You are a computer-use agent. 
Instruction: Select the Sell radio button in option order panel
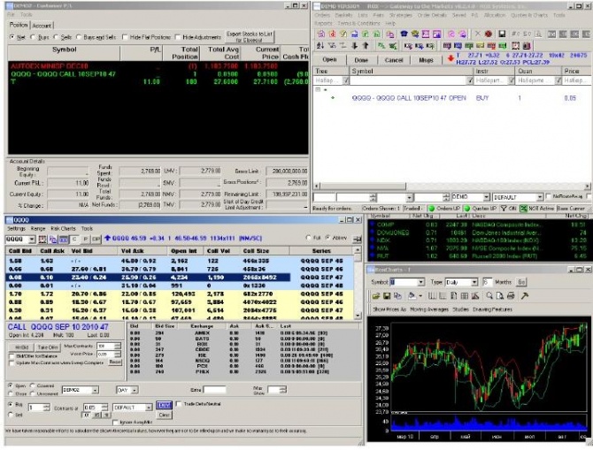click(x=11, y=415)
